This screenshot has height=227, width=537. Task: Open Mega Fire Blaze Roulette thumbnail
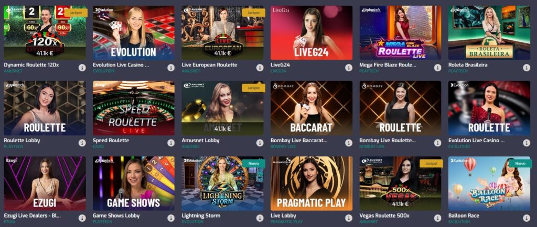400,33
